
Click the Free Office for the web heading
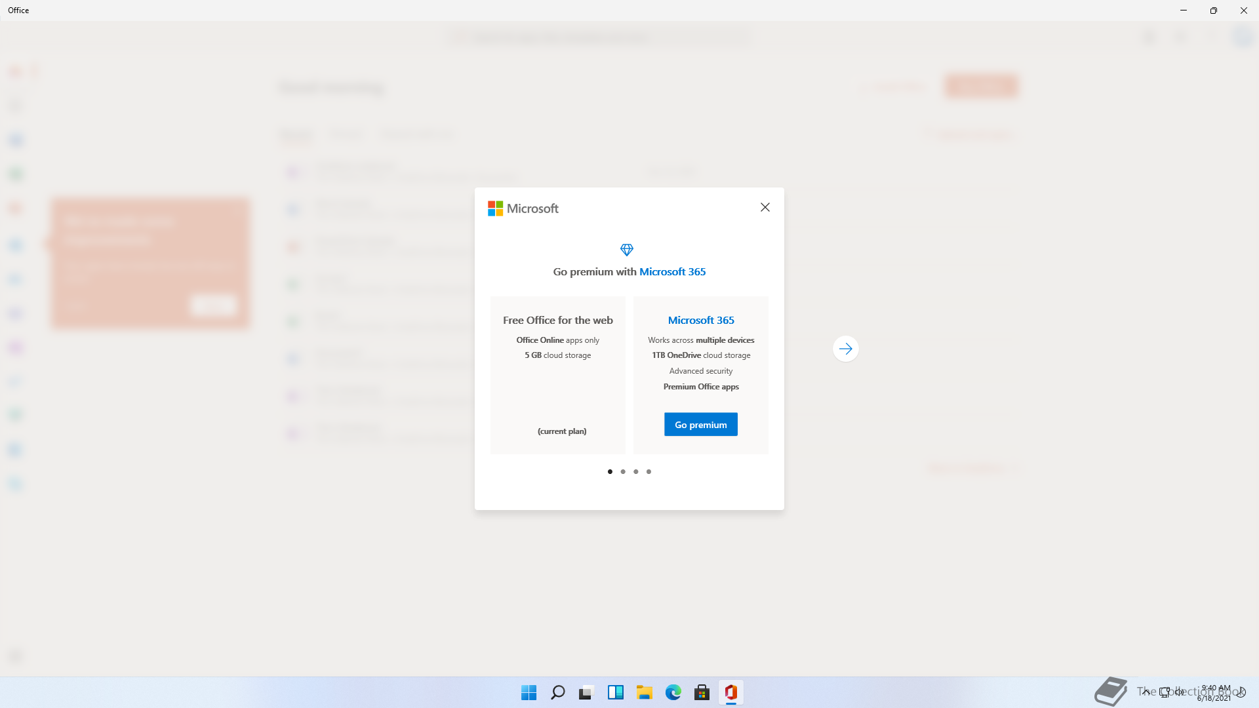pos(558,321)
